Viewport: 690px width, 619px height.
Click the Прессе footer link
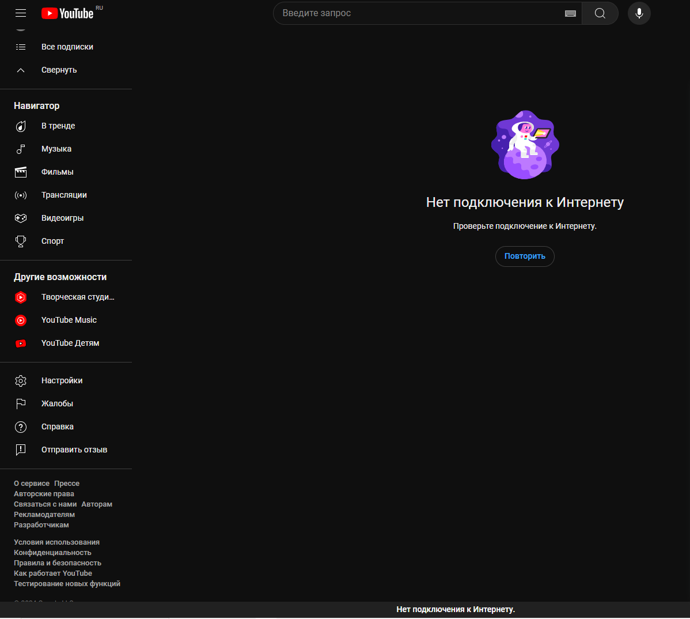[x=67, y=484]
